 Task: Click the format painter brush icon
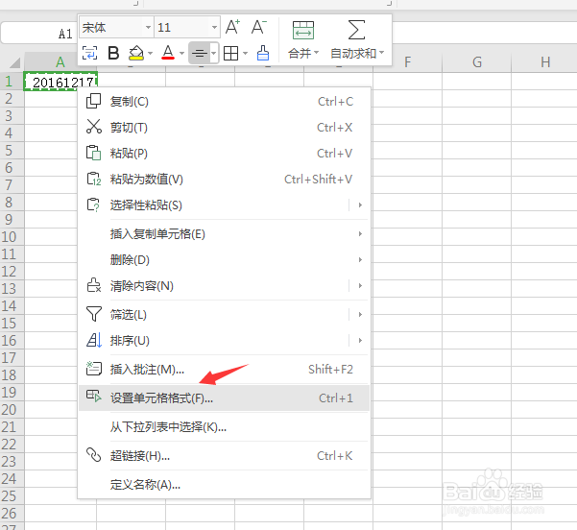(x=263, y=53)
